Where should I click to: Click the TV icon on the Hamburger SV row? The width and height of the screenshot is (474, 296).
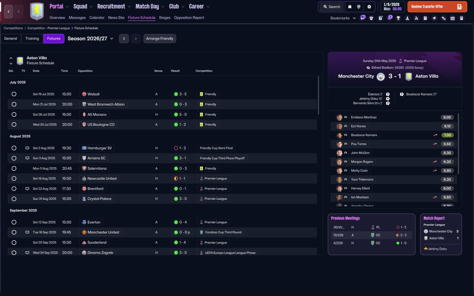coord(27,148)
